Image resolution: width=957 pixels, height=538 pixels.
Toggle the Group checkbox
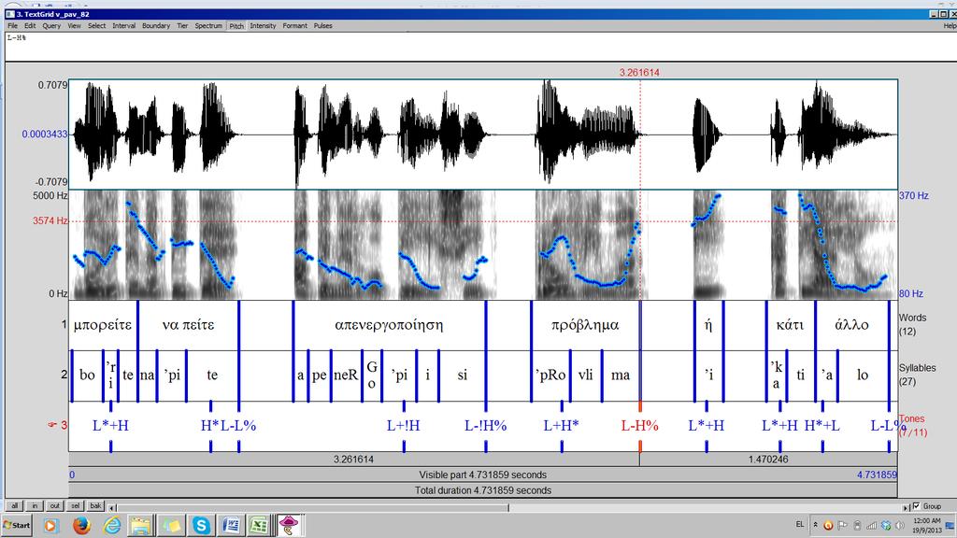point(916,506)
